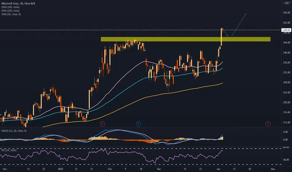The width and height of the screenshot is (292, 172).
Task: Select the EMA (50, close, 0) indicator label
Action: (x=11, y=14)
